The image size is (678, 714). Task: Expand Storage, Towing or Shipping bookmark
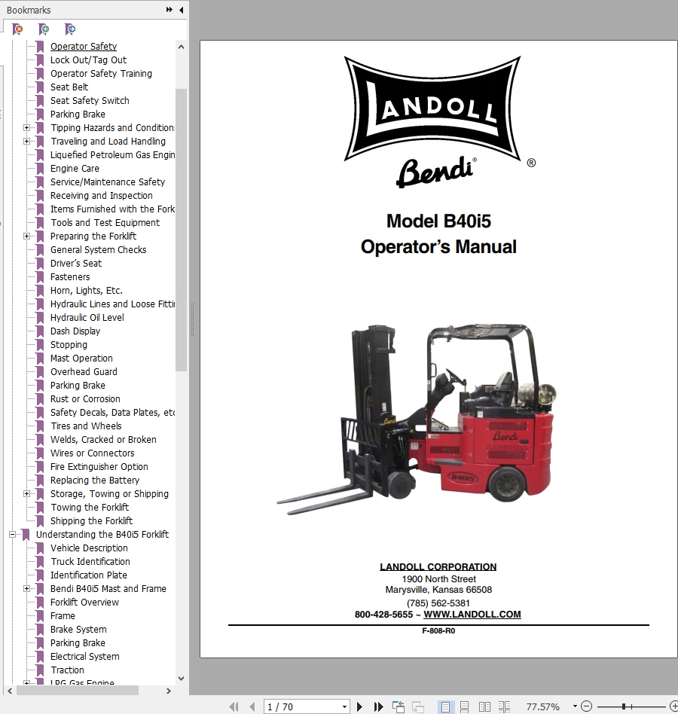tap(26, 494)
